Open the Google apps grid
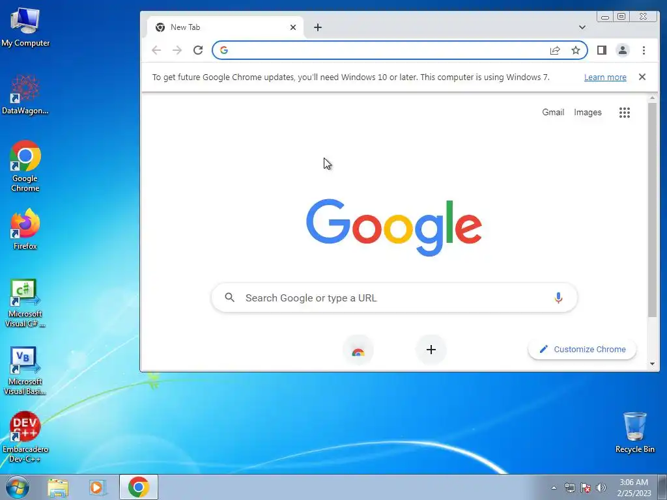 [625, 112]
